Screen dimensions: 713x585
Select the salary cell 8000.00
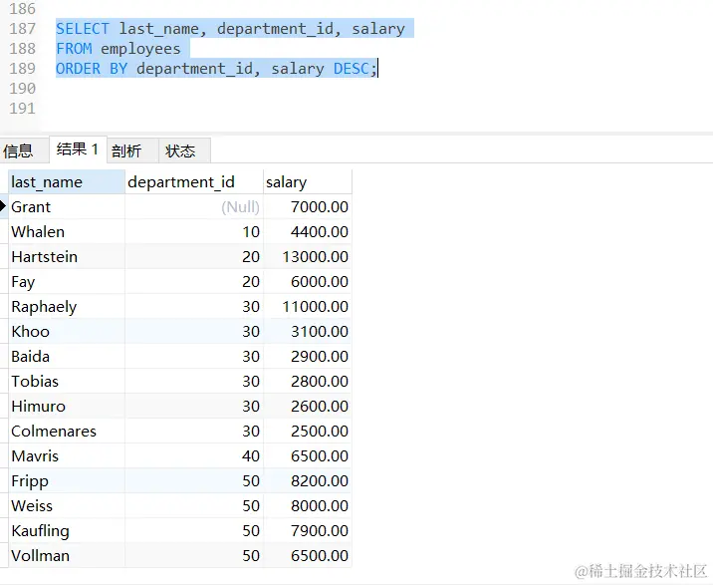pyautogui.click(x=308, y=506)
